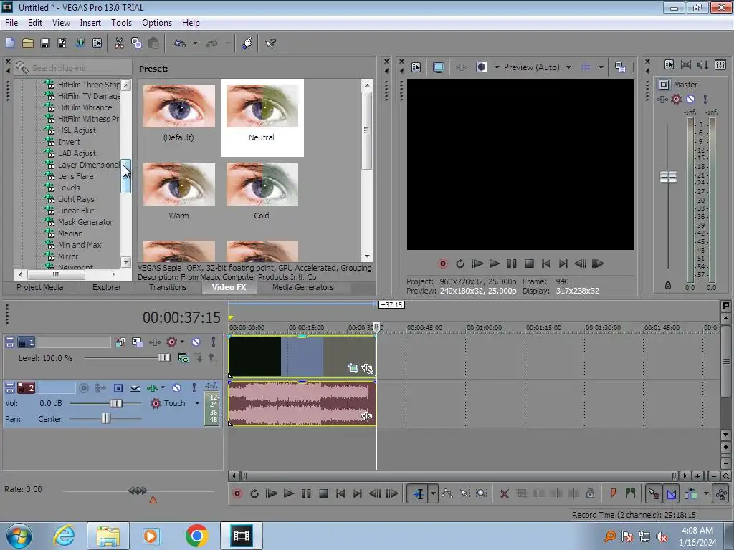Click the Undo arrow icon
Image resolution: width=734 pixels, height=550 pixels.
click(x=180, y=43)
